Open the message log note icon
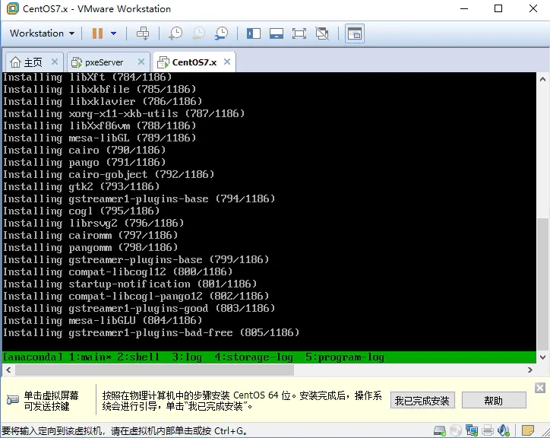This screenshot has width=550, height=438. pyautogui.click(x=527, y=430)
